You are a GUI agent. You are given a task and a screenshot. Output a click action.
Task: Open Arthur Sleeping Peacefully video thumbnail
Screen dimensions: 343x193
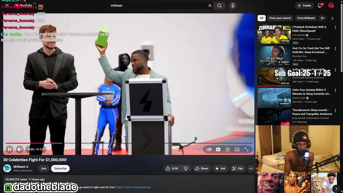coord(274,77)
